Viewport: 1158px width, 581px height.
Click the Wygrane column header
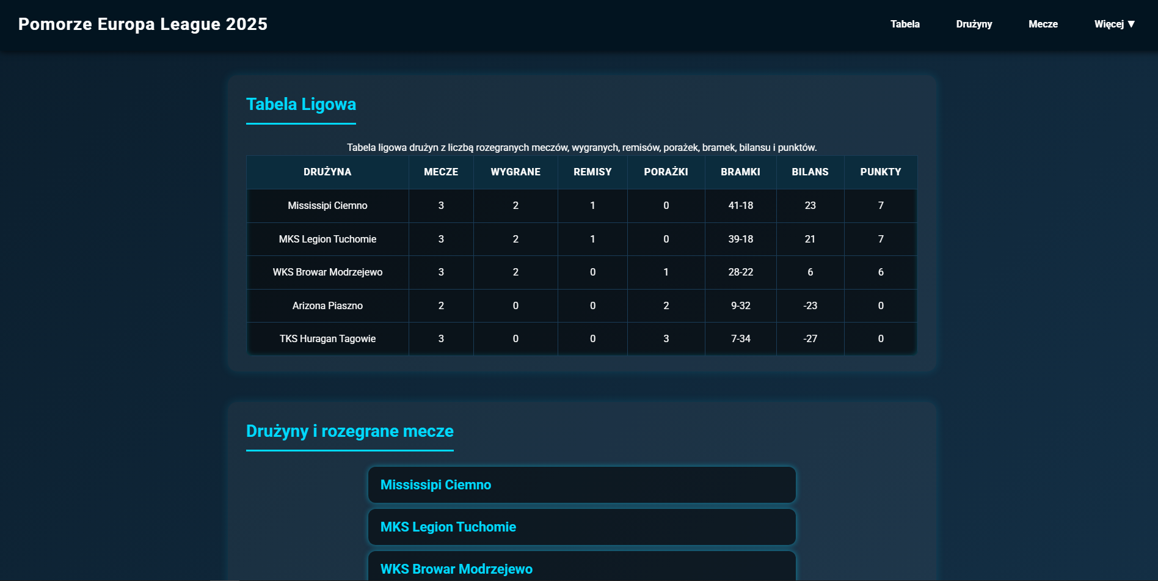[x=515, y=172]
